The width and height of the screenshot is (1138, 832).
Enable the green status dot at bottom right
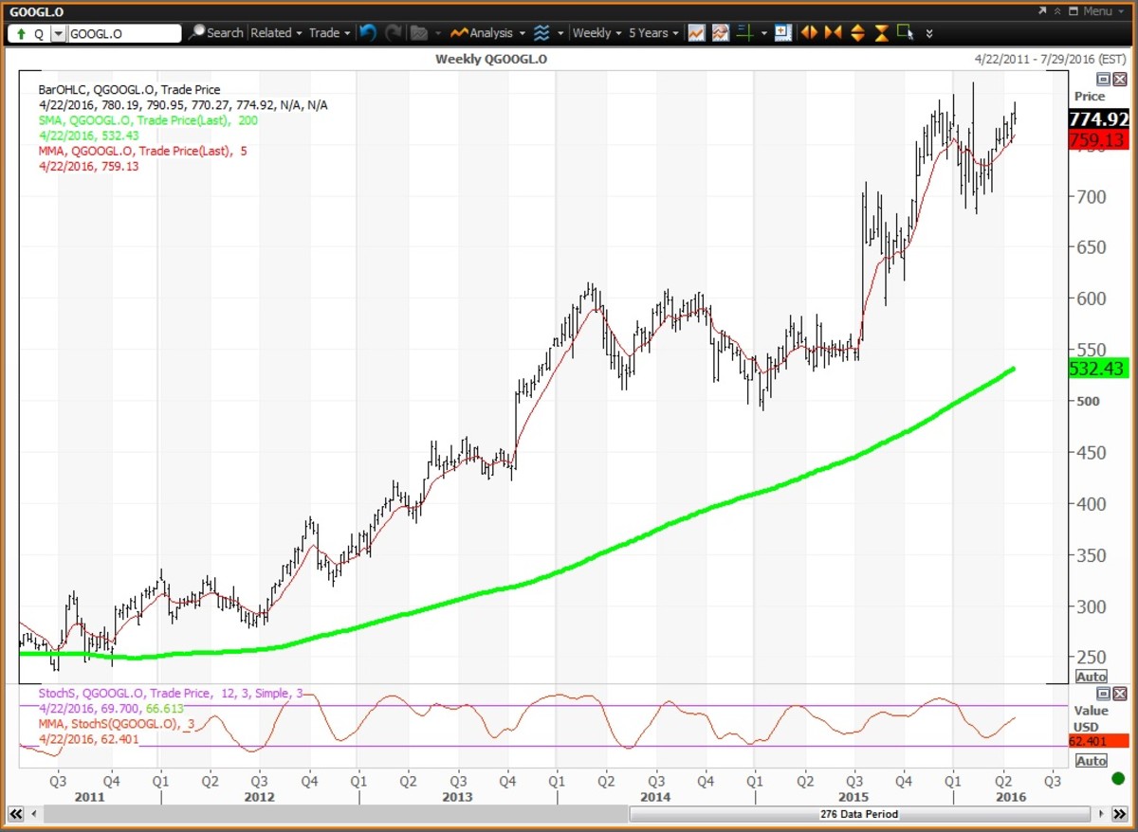pos(1119,777)
